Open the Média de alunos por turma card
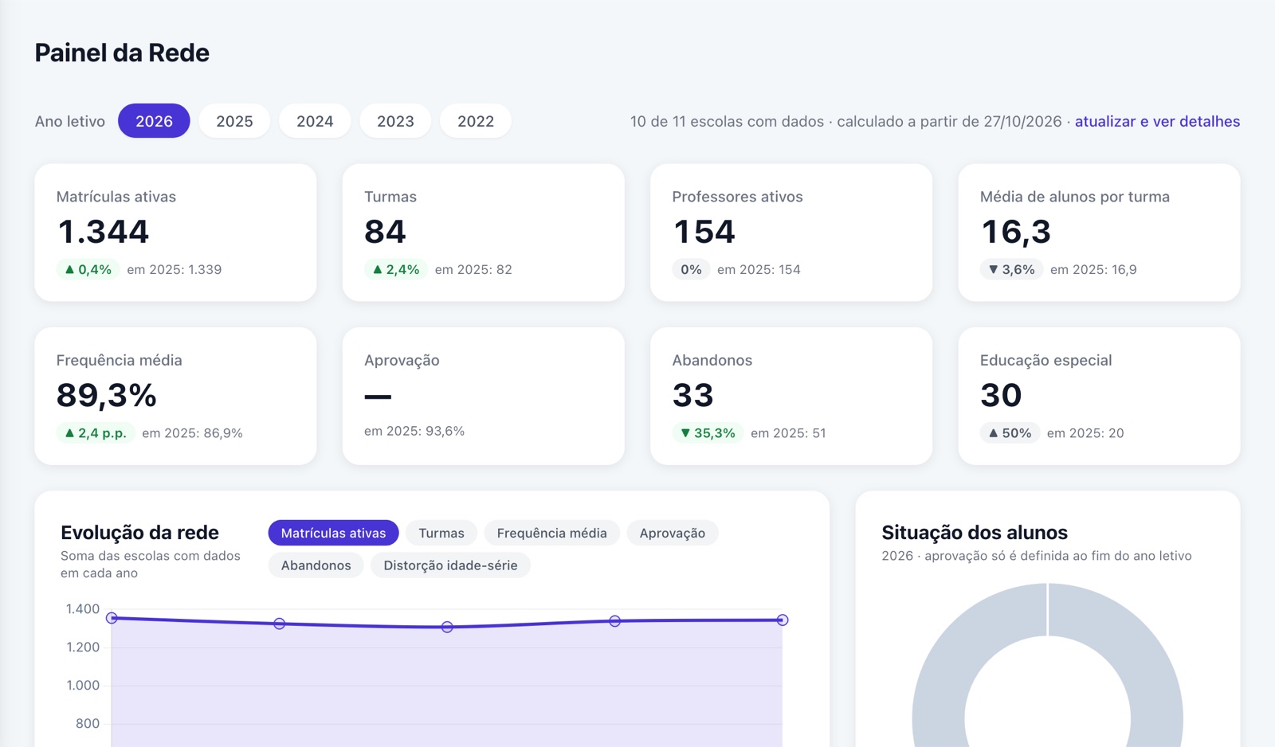This screenshot has width=1275, height=747. coord(1099,233)
